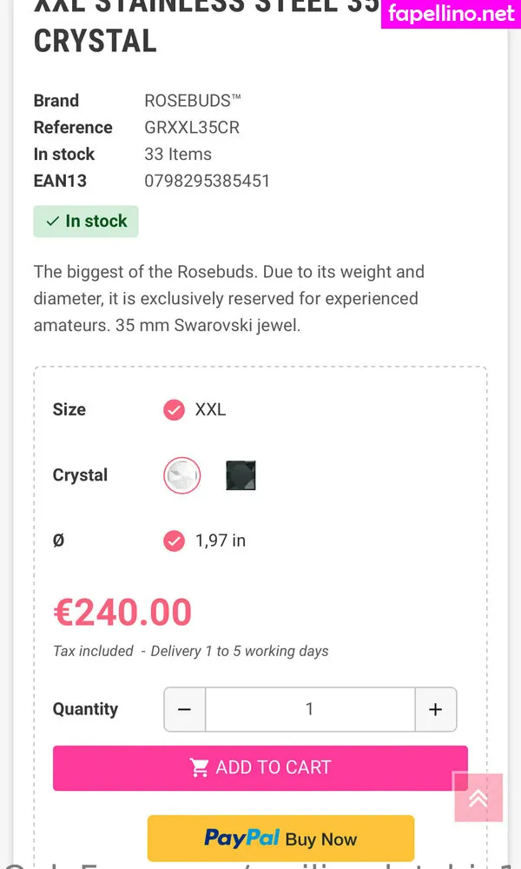Decrease quantity with the minus button
This screenshot has width=521, height=869.
pos(185,710)
